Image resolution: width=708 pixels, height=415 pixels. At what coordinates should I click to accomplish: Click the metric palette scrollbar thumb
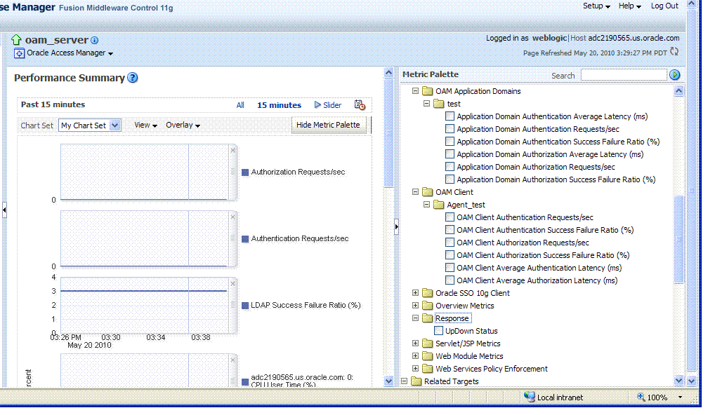(678, 240)
